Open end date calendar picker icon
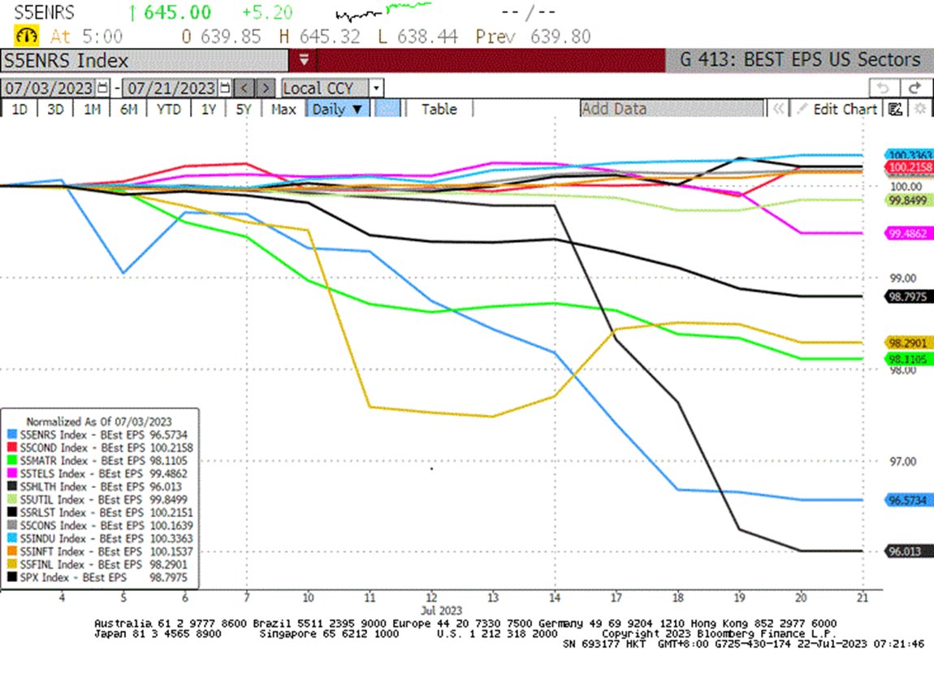934x673 pixels. click(224, 88)
